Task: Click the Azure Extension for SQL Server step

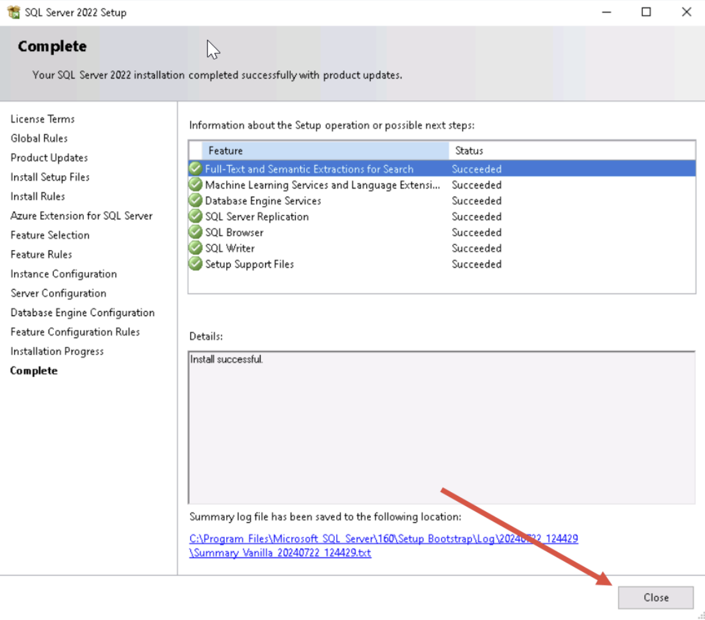Action: click(81, 216)
